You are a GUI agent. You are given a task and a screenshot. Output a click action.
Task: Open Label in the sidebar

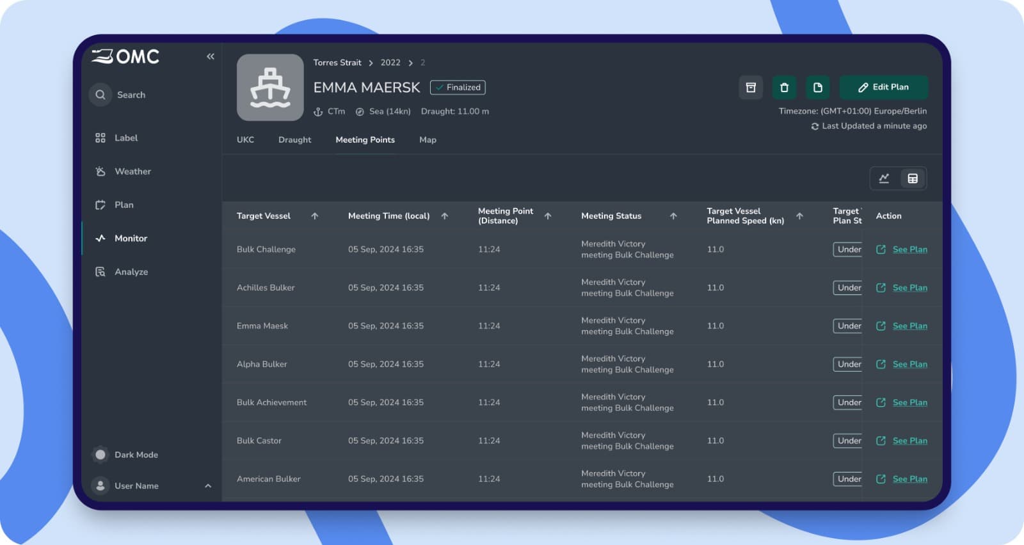[x=116, y=138]
